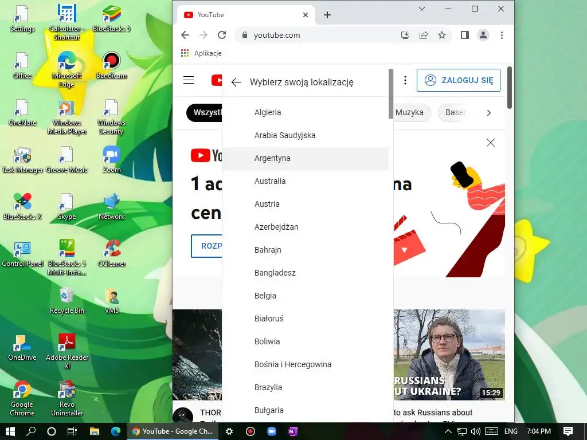The height and width of the screenshot is (440, 587).
Task: Choose Argentyna as location
Action: pyautogui.click(x=306, y=158)
